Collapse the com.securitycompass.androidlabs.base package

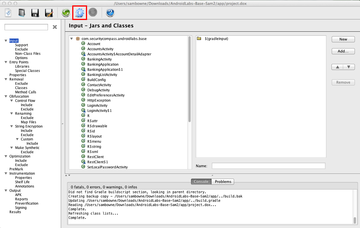click(71, 39)
